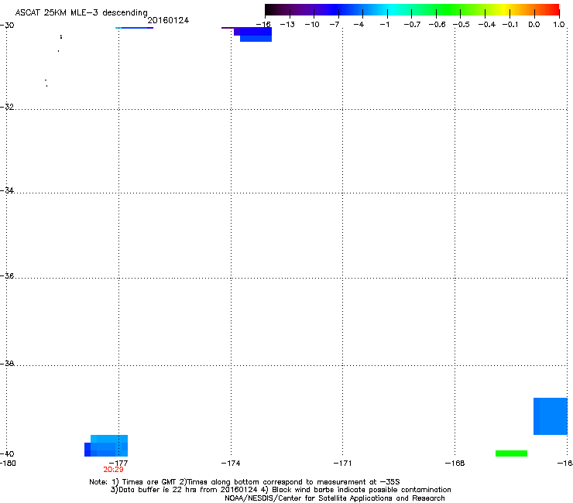Screen dimensions: 573x503
Task: Click the 'Data buffer is 22 hrs' note line
Action: click(x=280, y=490)
